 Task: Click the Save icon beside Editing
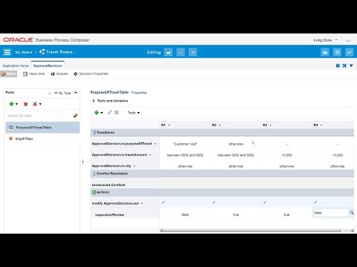tap(168, 52)
